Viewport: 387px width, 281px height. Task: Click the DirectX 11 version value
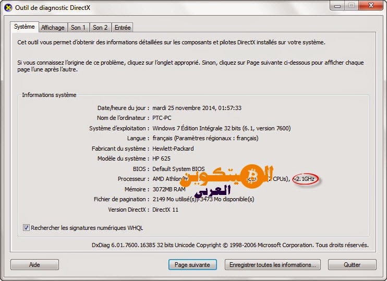165,210
